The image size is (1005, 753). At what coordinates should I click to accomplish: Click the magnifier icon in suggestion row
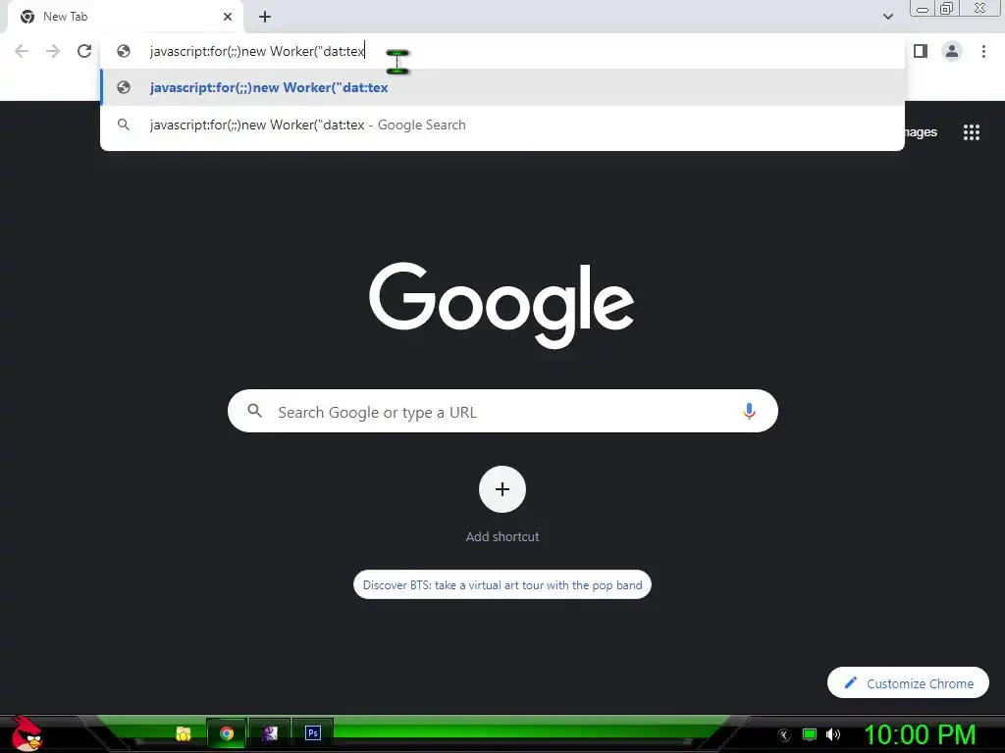point(124,125)
